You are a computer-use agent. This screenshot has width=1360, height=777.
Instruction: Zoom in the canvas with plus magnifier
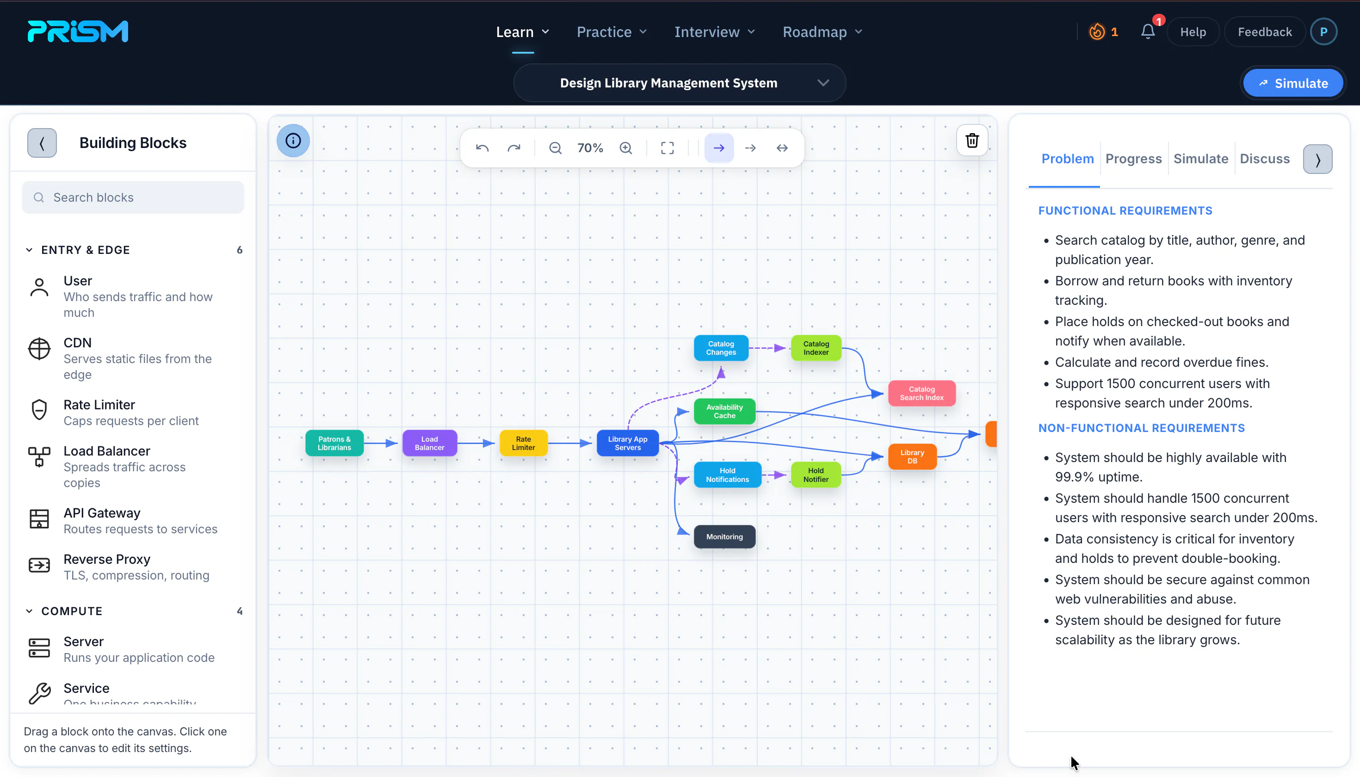pyautogui.click(x=626, y=148)
